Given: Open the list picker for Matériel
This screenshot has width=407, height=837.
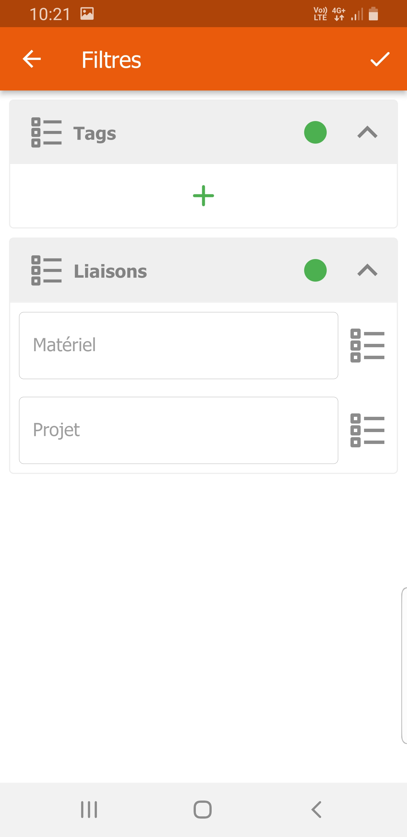Looking at the screenshot, I should (367, 345).
